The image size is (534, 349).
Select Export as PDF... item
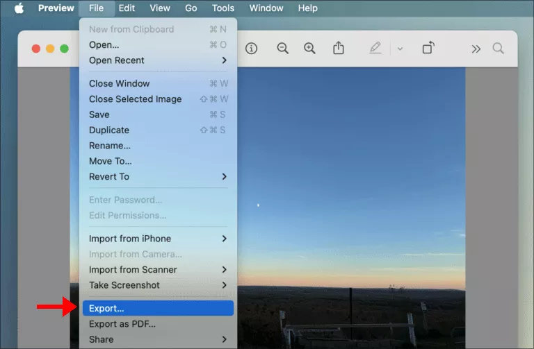158,323
